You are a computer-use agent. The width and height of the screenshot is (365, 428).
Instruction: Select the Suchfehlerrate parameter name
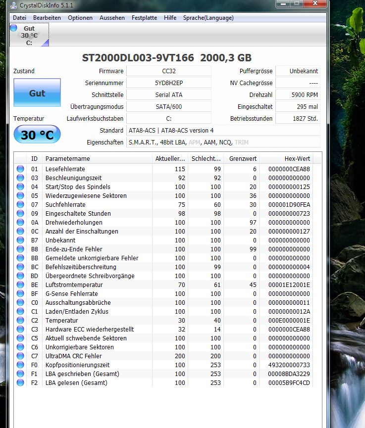pyautogui.click(x=65, y=205)
